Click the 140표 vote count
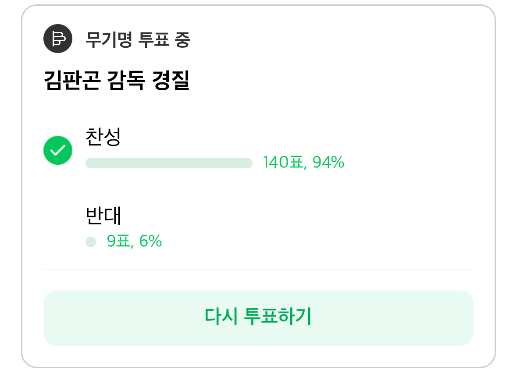Viewport: 517px width, 383px height. pos(283,162)
